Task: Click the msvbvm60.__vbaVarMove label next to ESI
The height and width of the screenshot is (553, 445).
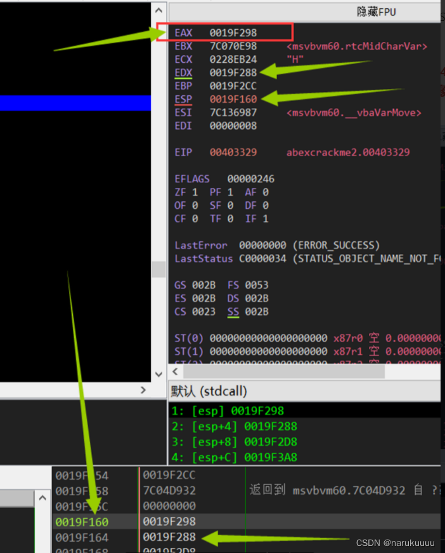Action: [x=354, y=112]
